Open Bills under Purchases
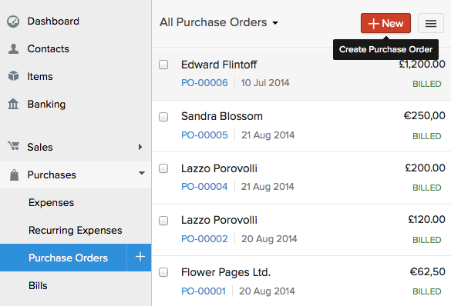This screenshot has width=451, height=306. click(x=38, y=286)
